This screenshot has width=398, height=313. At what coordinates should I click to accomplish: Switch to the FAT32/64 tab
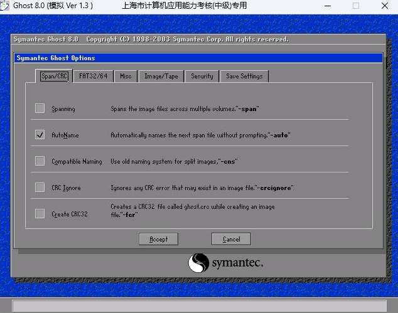click(x=93, y=76)
